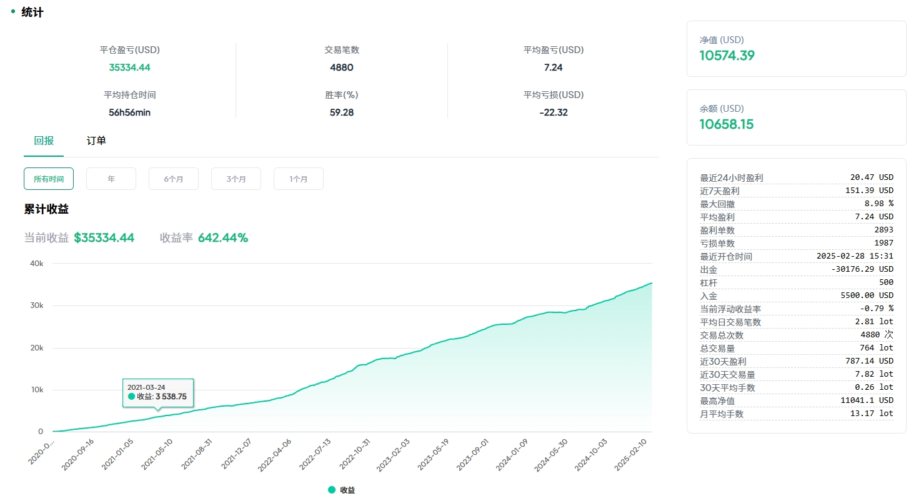Select the 回报 tab
921x501 pixels.
click(x=44, y=141)
